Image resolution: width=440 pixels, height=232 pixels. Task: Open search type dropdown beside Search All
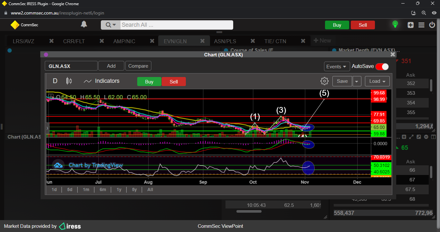[x=110, y=25]
